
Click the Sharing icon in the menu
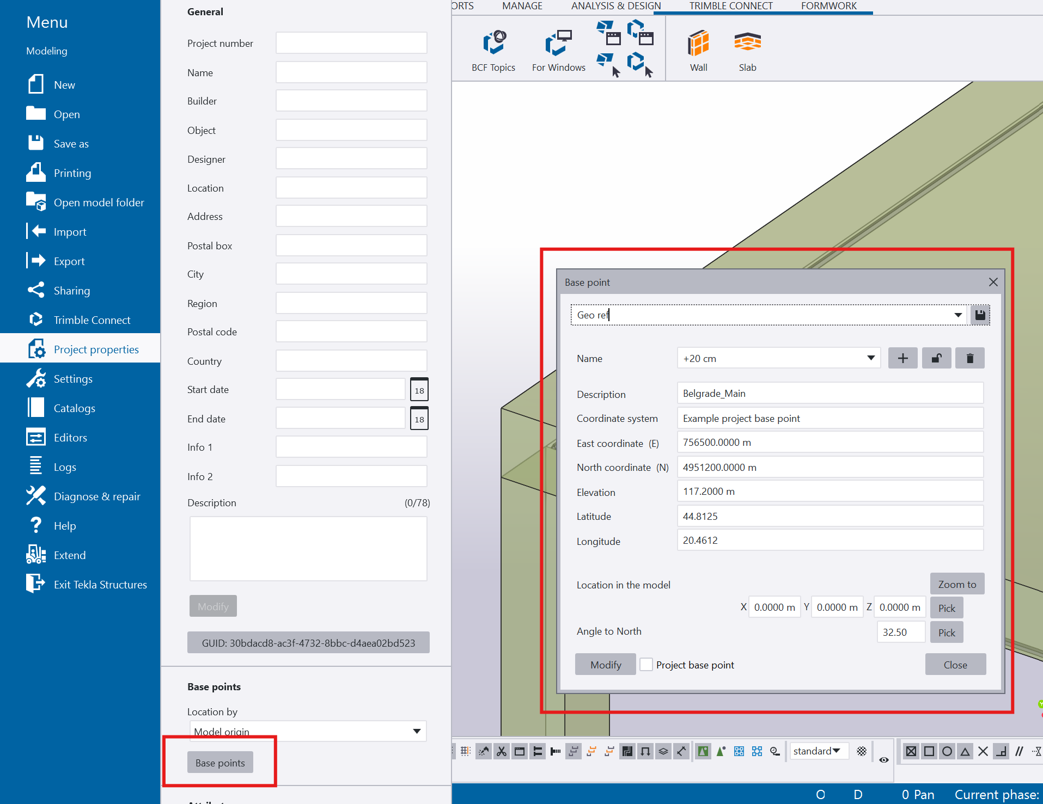click(36, 290)
